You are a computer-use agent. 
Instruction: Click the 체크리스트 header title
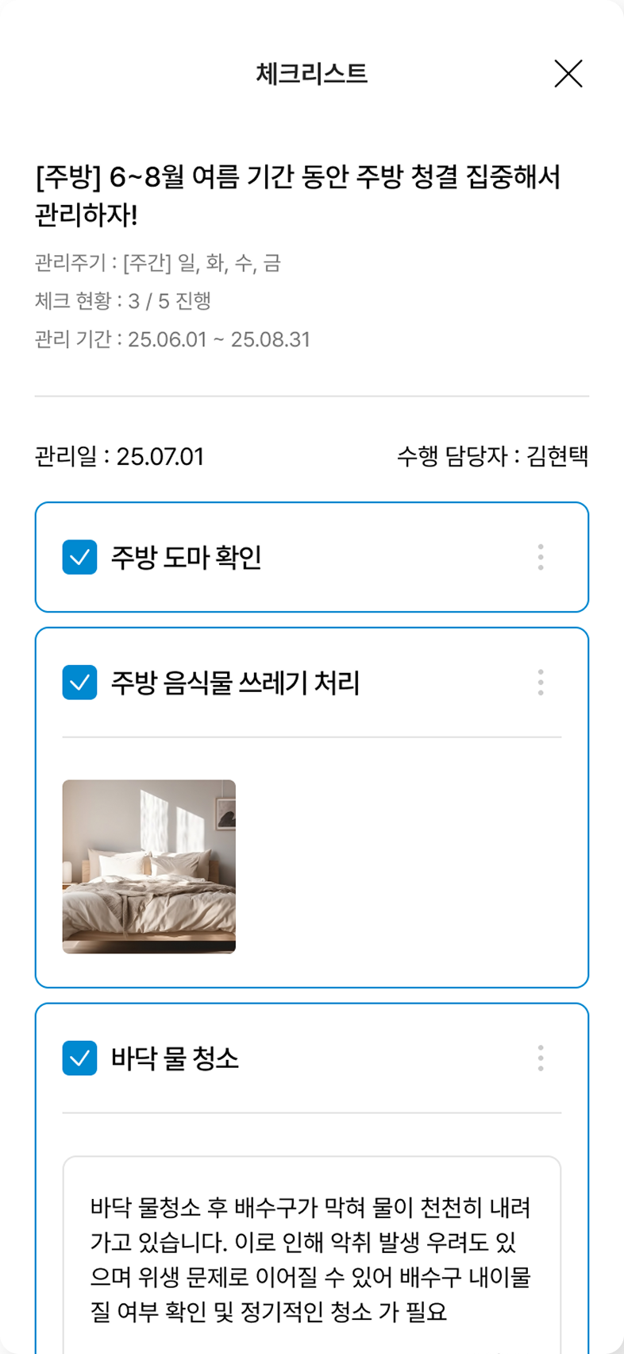point(311,74)
